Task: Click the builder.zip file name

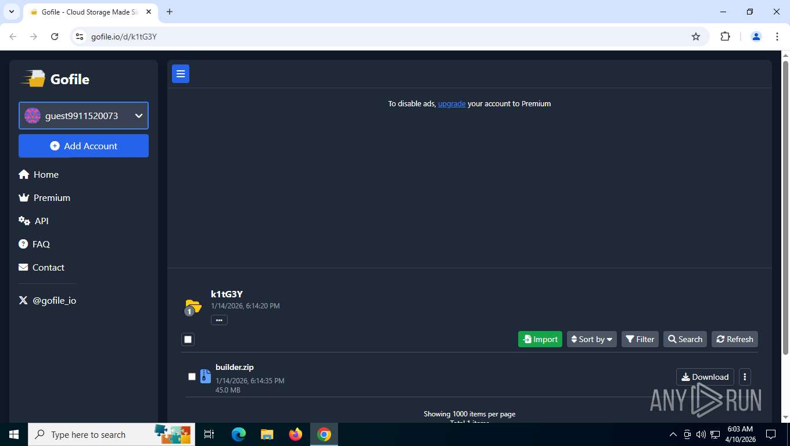Action: tap(235, 367)
